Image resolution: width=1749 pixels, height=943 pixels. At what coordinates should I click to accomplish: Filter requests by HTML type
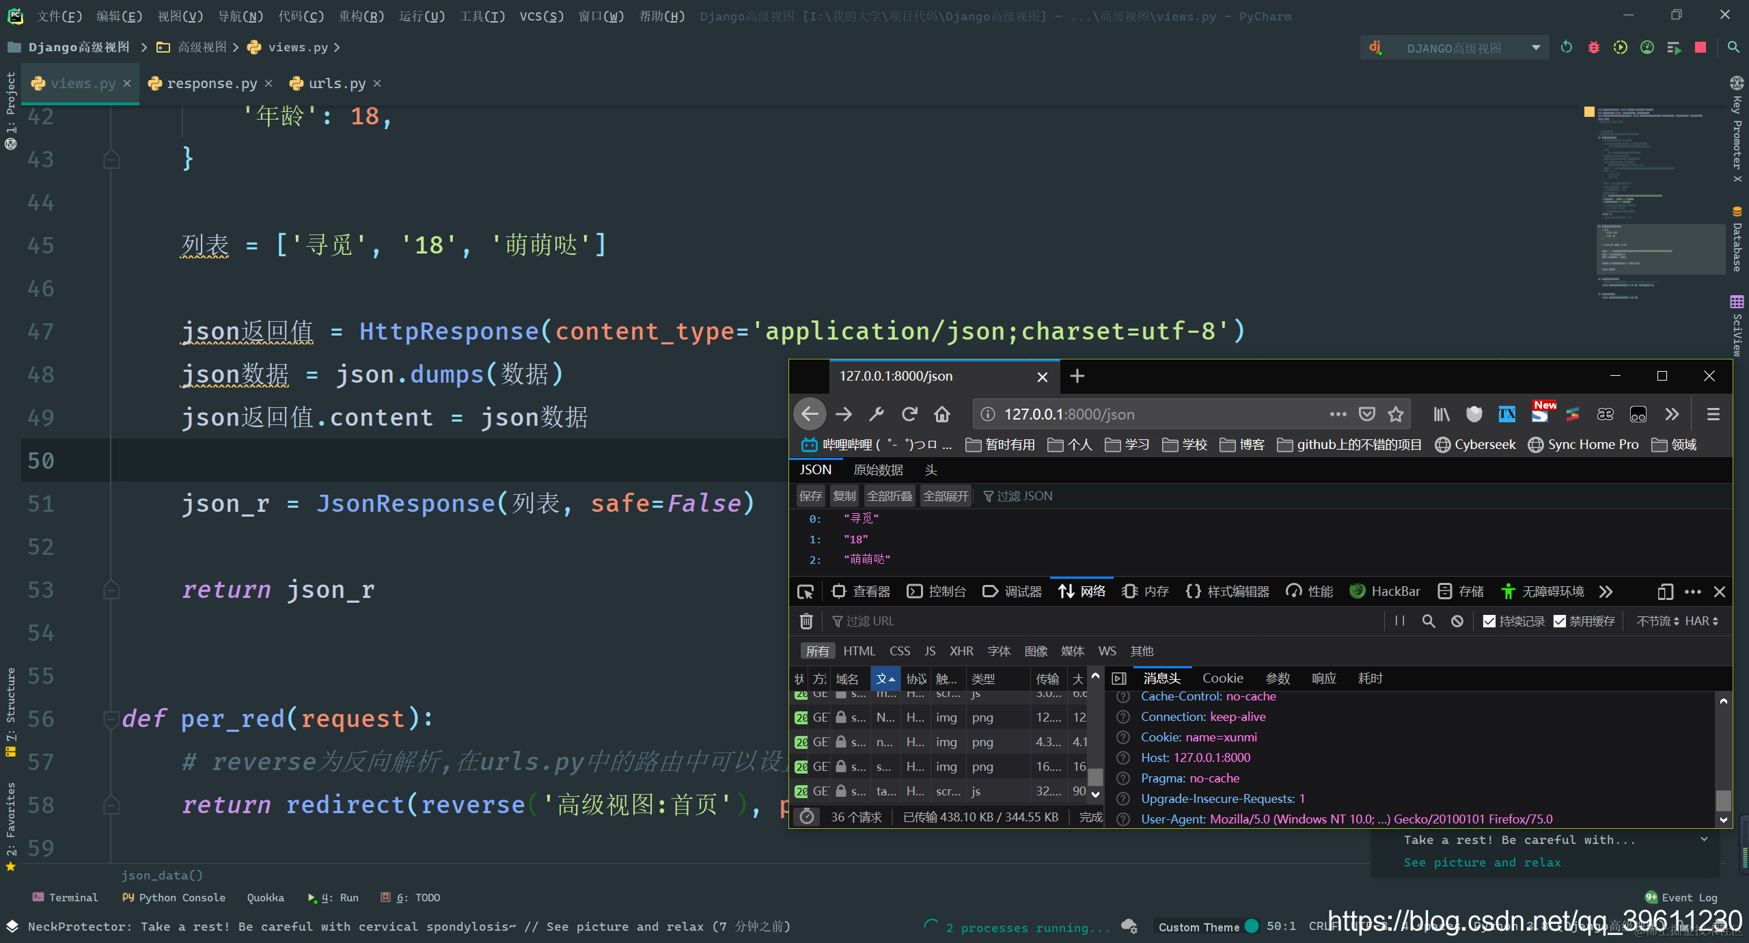tap(859, 651)
